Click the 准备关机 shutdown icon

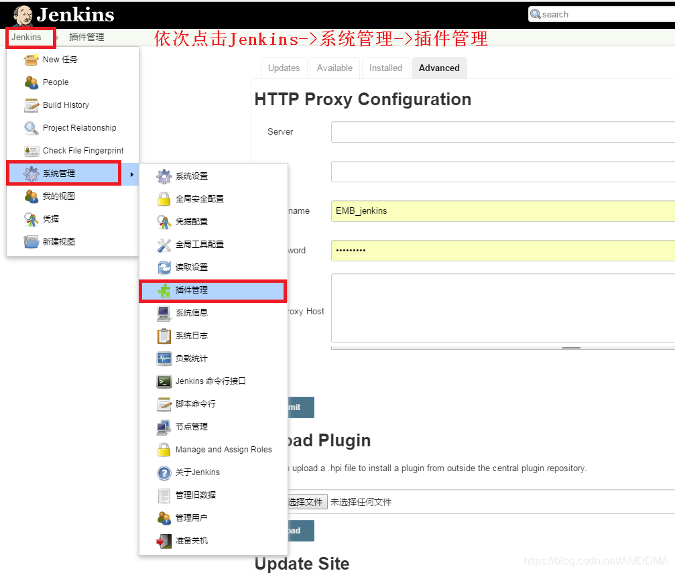(x=164, y=541)
